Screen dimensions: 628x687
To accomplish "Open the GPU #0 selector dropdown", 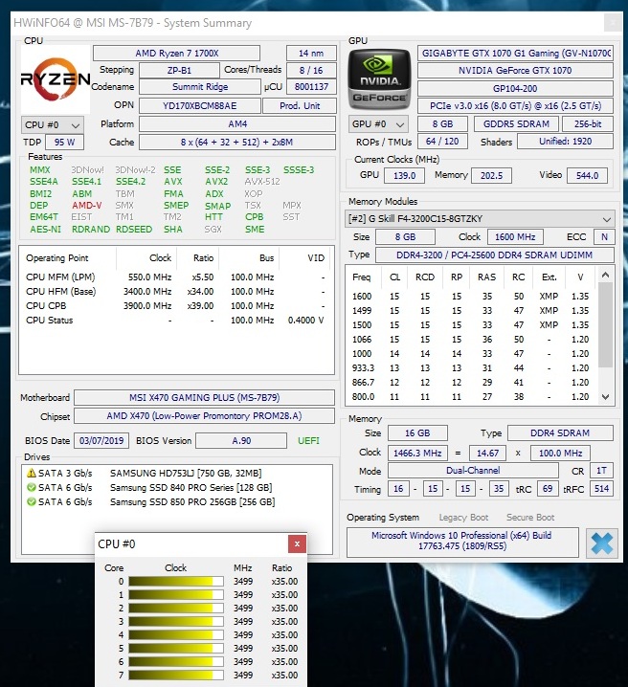I will [x=379, y=124].
